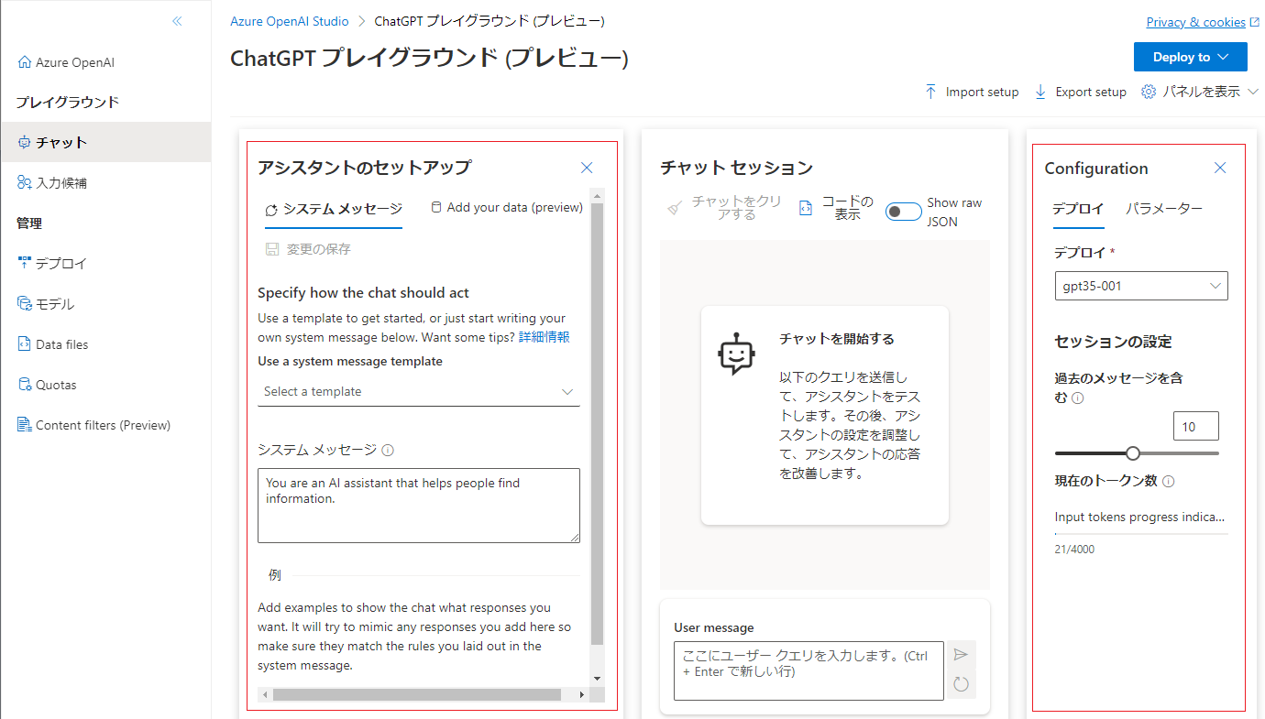Click the システム メッセージ text area
This screenshot has width=1265, height=719.
[419, 506]
